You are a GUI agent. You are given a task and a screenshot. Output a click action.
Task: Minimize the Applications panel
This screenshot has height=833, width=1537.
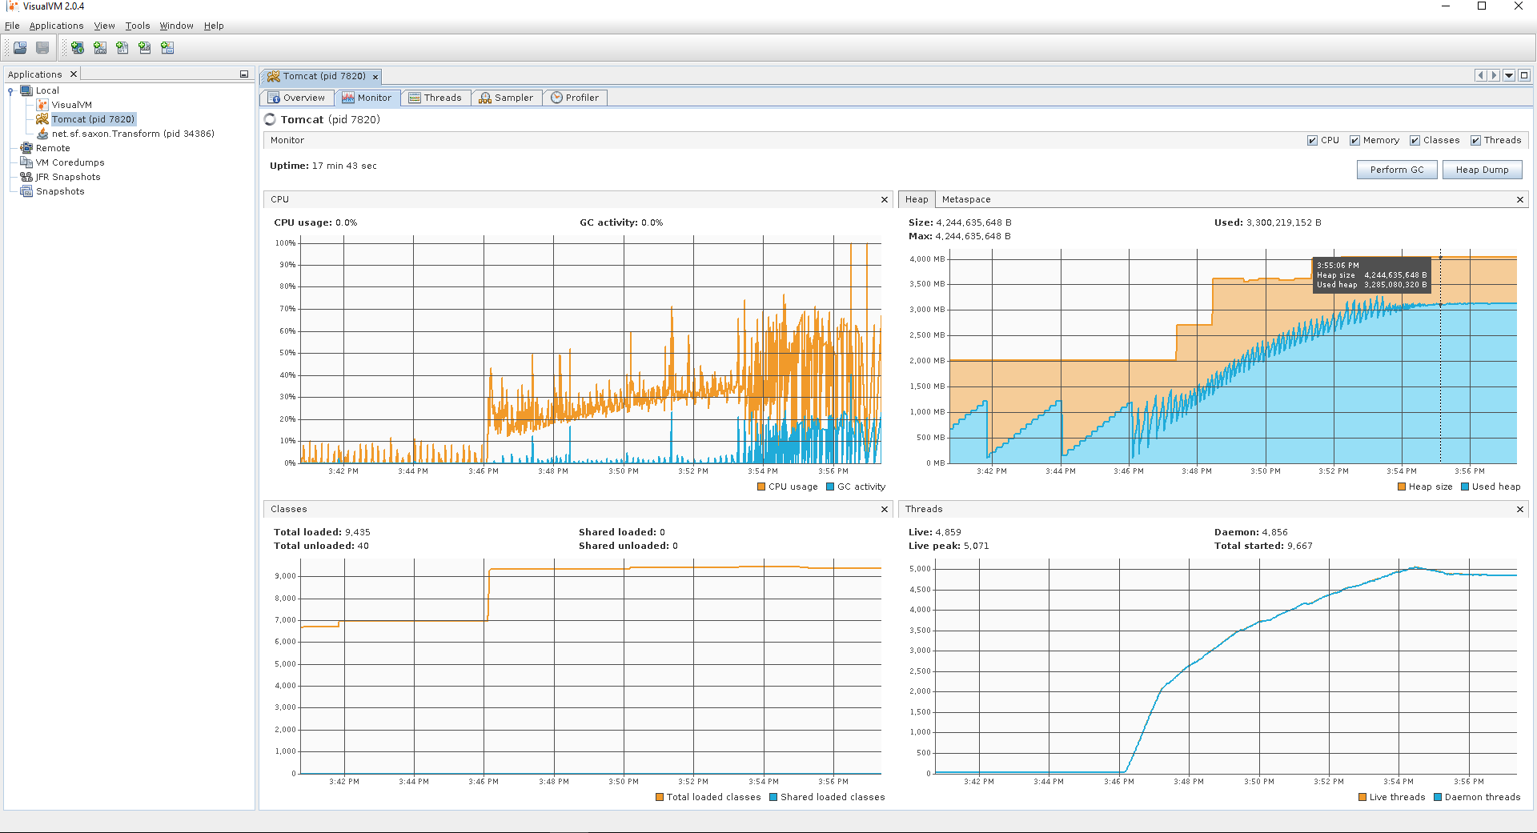coord(244,74)
